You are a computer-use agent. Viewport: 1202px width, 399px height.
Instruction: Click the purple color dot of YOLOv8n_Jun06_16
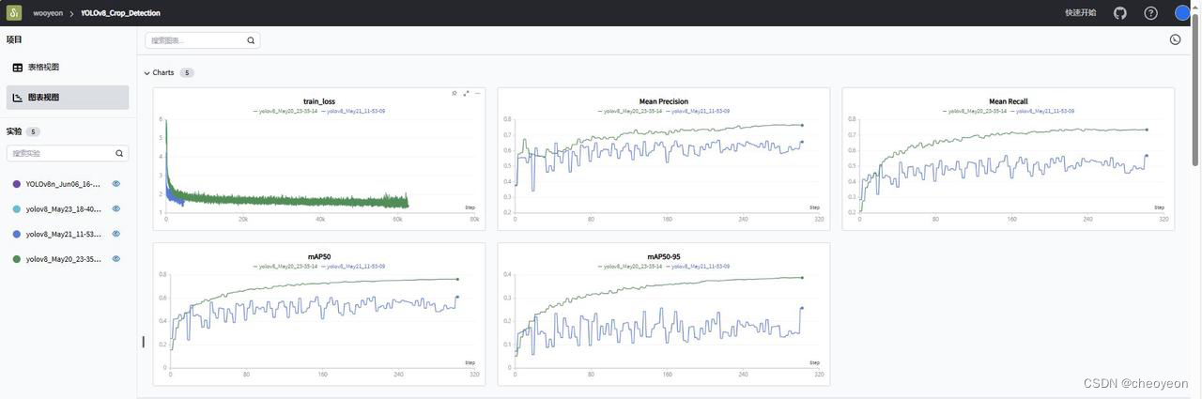[17, 184]
